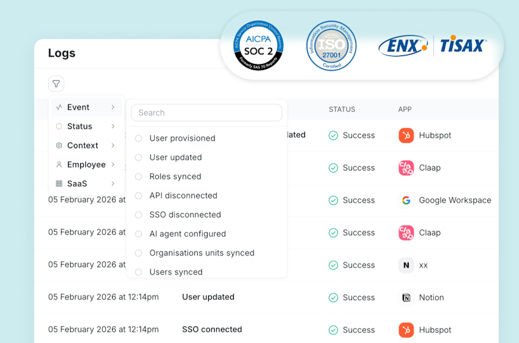Expand the SaaS filter submenu chevron
Viewport: 519px width, 343px height.
click(x=113, y=184)
